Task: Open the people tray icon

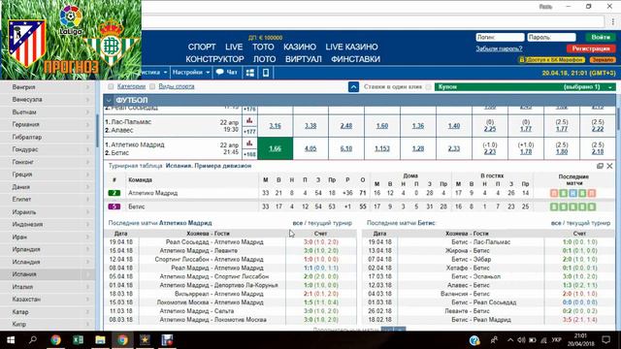Action: click(x=494, y=340)
